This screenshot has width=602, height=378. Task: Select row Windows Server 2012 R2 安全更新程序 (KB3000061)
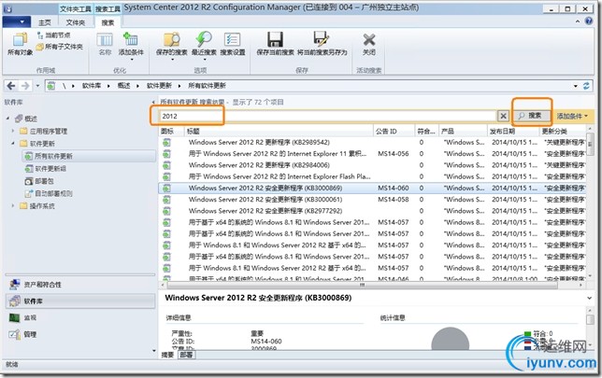pos(372,200)
